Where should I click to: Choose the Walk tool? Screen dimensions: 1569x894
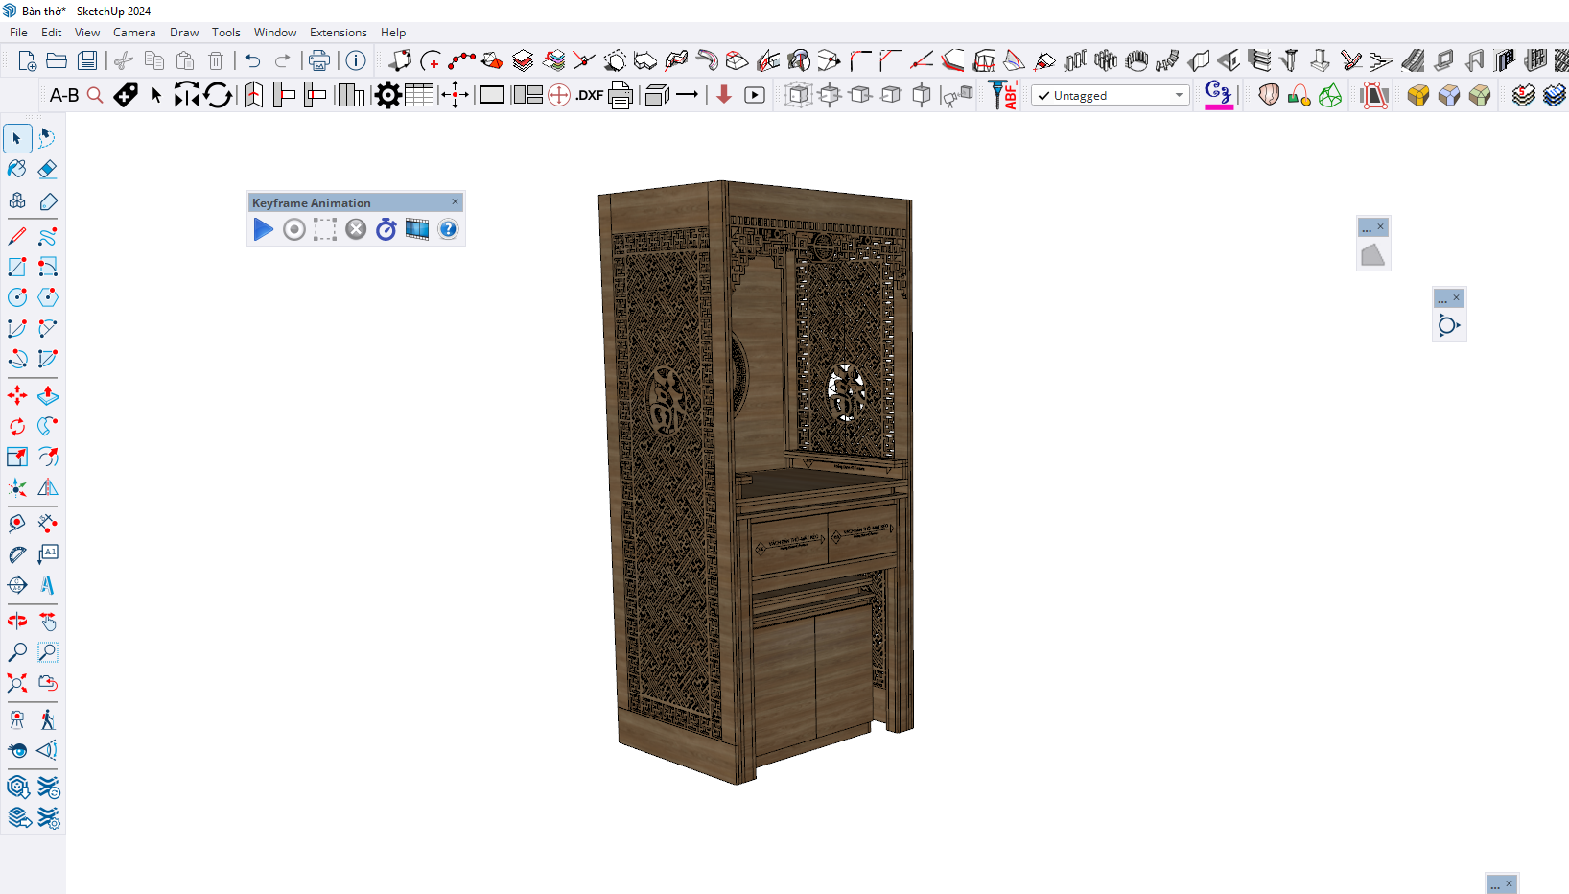pos(47,719)
